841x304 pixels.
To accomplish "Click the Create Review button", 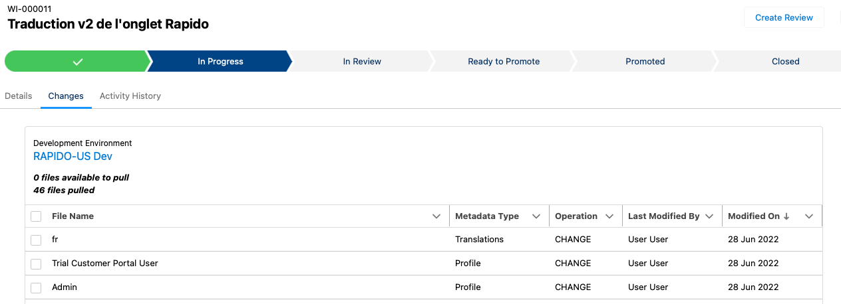I will tap(784, 18).
